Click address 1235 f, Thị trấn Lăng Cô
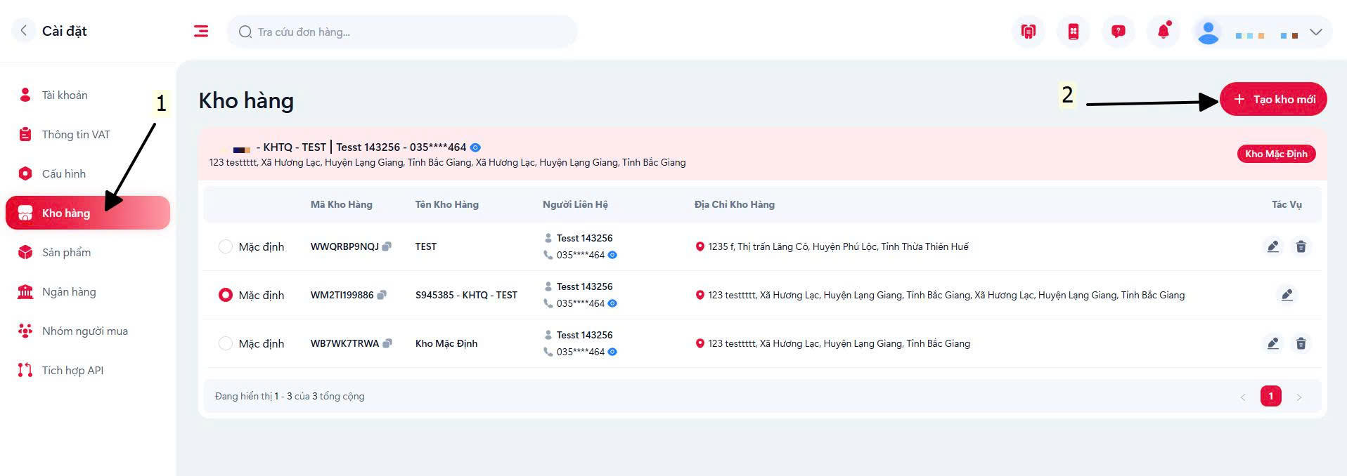This screenshot has height=476, width=1347. click(838, 246)
